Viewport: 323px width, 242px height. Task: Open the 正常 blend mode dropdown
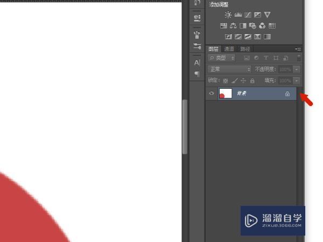[x=229, y=69]
